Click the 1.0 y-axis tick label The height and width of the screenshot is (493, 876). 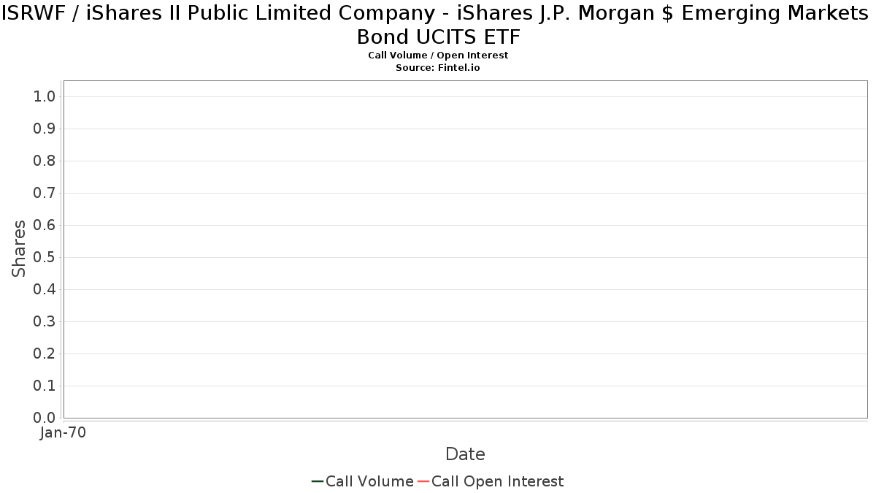(x=45, y=96)
